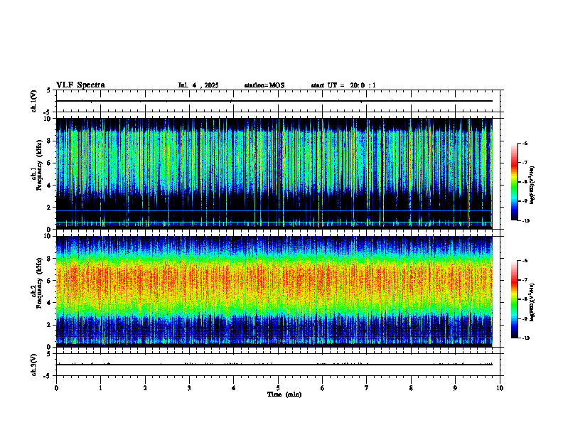This screenshot has height=435, width=563.
Task: Click the 2 kHz tick on ch.2 frequency axis
Action: coord(50,325)
